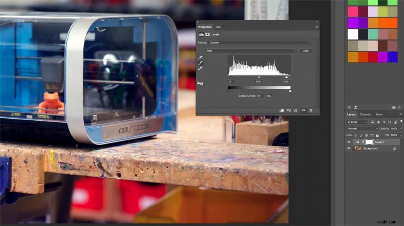Image resolution: width=404 pixels, height=226 pixels.
Task: Select the Levels 1 layer mask thumbnail
Action: pos(369,142)
